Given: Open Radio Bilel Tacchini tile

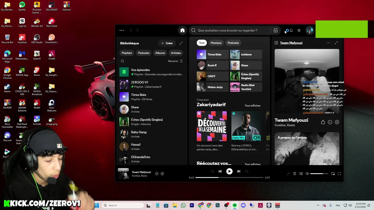Looking at the screenshot, I should [x=246, y=87].
